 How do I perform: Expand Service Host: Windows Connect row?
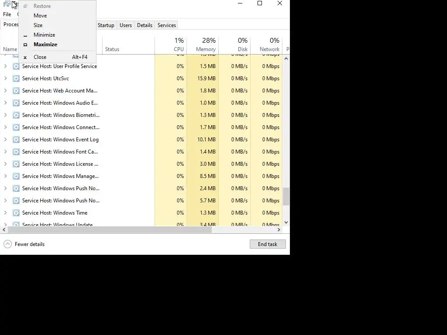(5, 127)
